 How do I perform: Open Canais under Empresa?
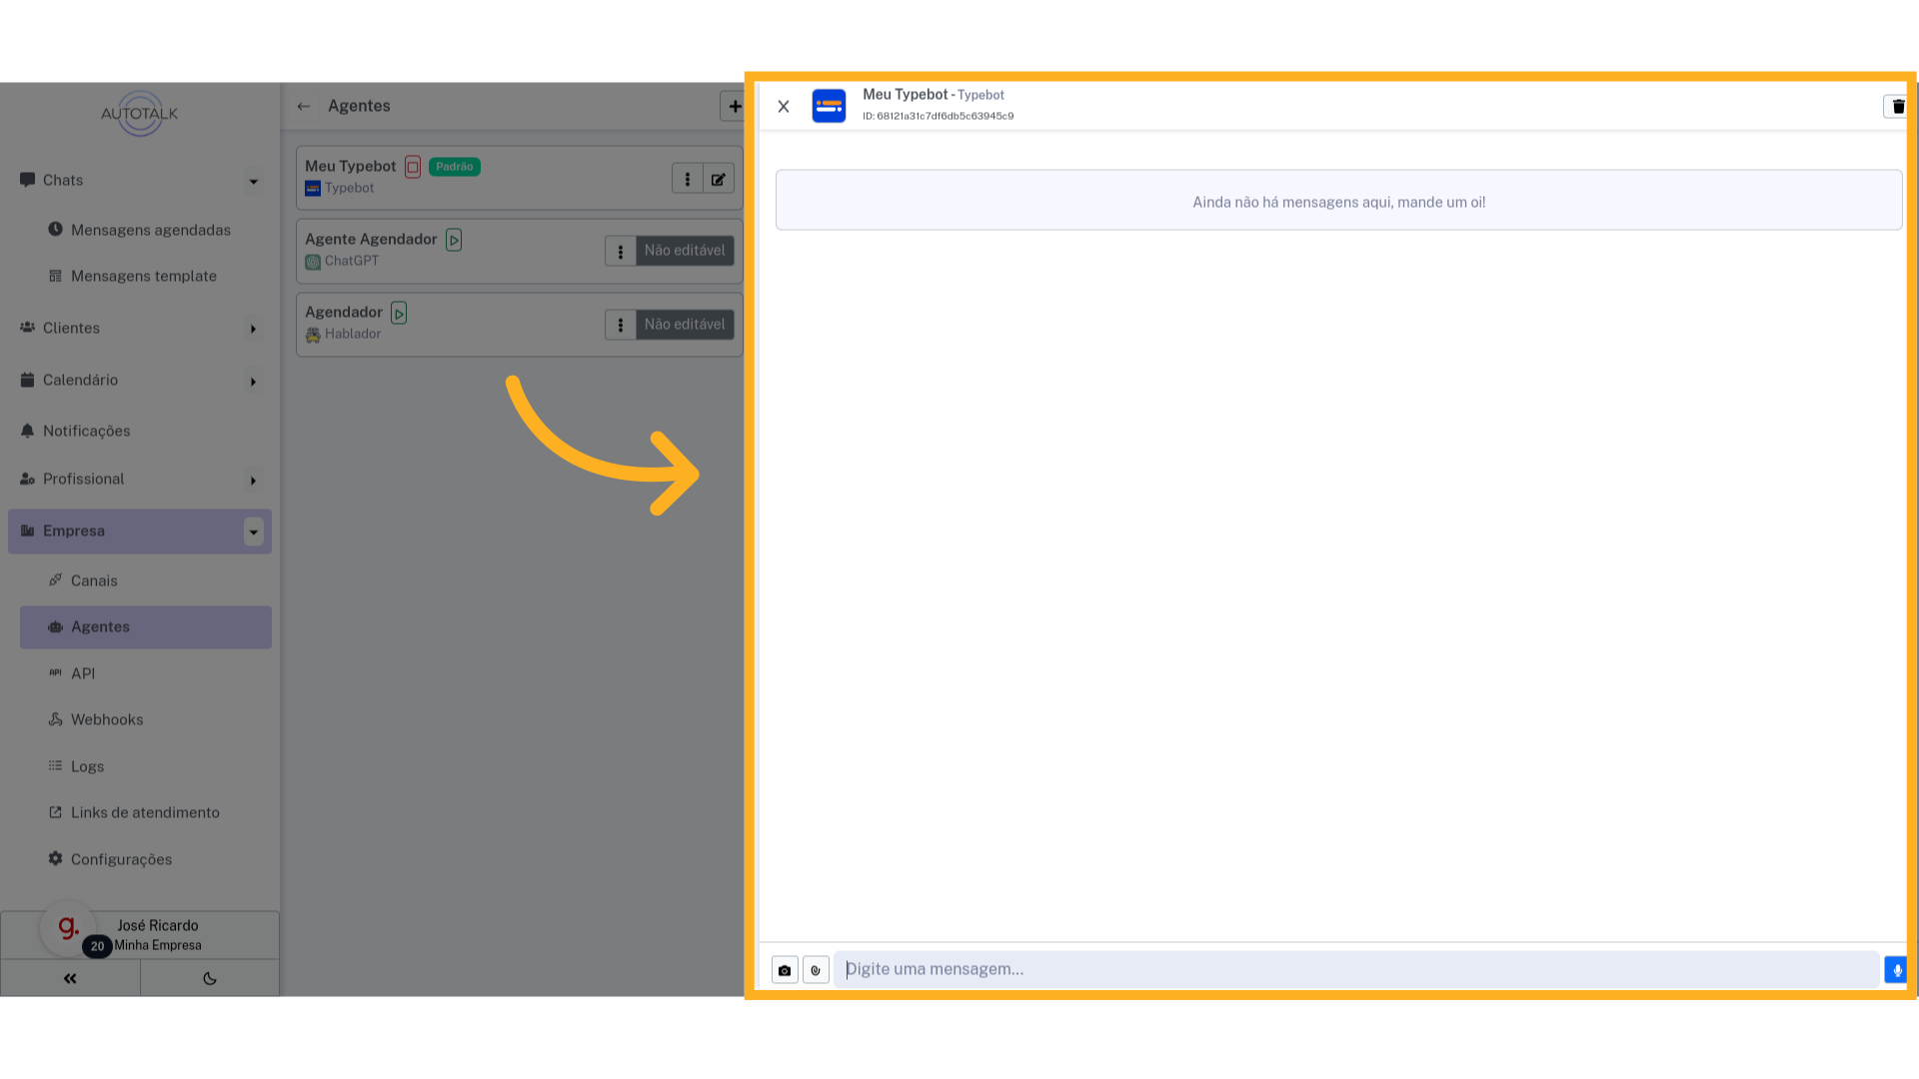pos(94,580)
